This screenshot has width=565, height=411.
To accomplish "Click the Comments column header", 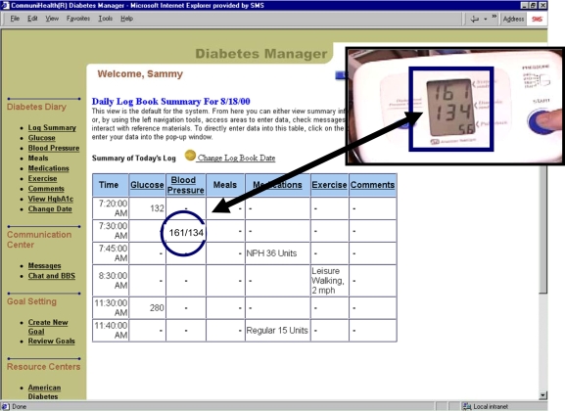I will point(372,185).
